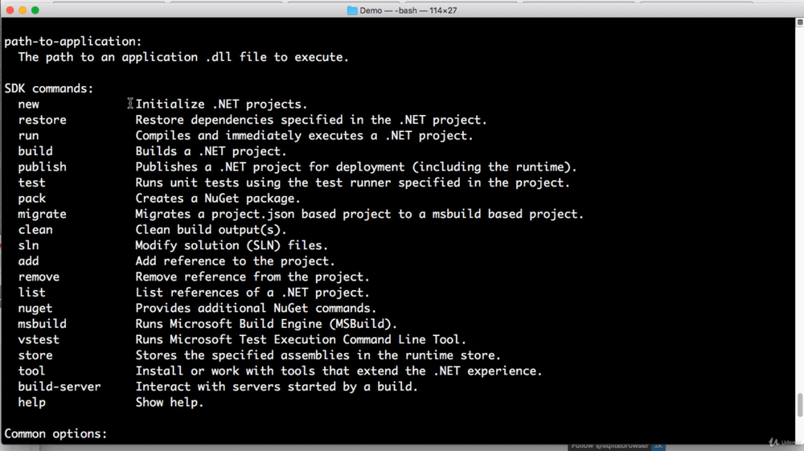
Task: Click the 1k follower count badge
Action: point(657,445)
